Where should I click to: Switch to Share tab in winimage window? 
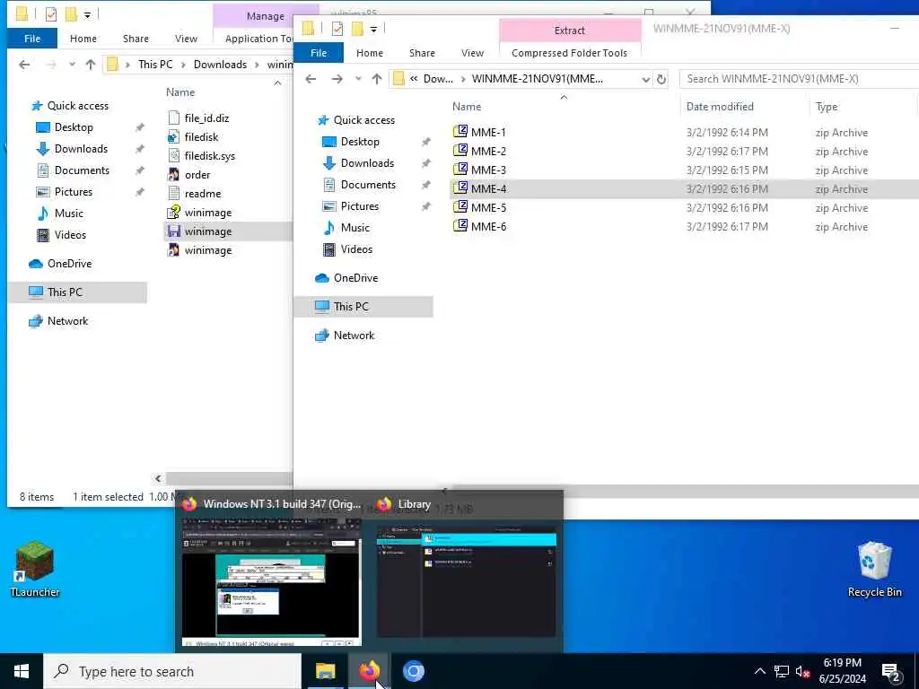[136, 39]
